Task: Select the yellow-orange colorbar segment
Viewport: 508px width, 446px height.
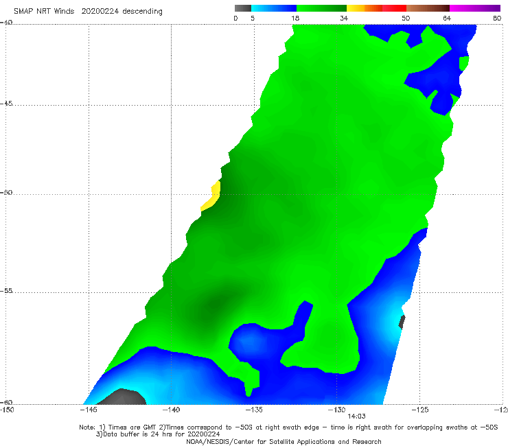Action: coord(365,8)
